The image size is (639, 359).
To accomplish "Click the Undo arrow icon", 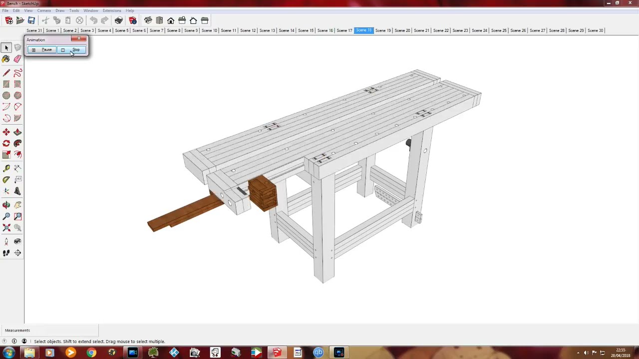I will click(93, 20).
